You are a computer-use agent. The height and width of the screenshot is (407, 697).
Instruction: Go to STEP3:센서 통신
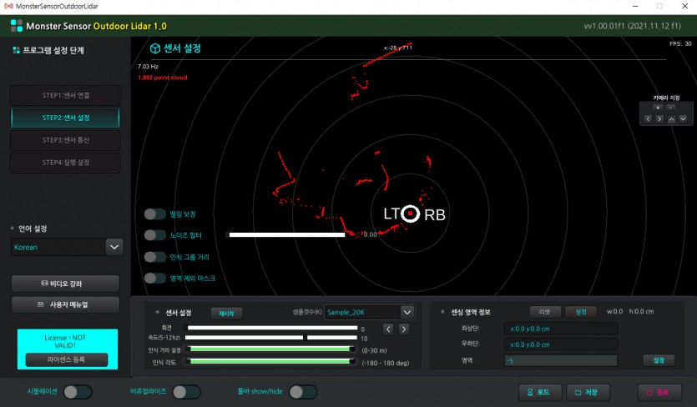[x=65, y=140]
